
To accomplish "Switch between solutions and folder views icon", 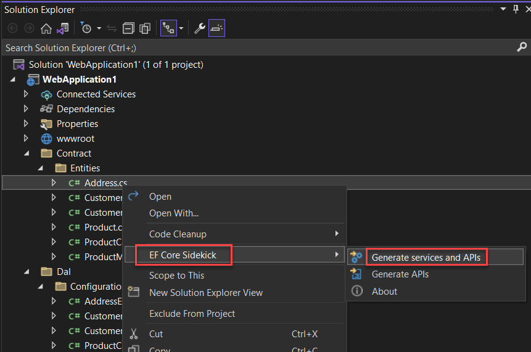I will click(x=63, y=28).
